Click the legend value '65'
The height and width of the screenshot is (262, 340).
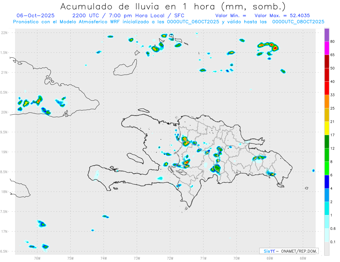point(333,55)
